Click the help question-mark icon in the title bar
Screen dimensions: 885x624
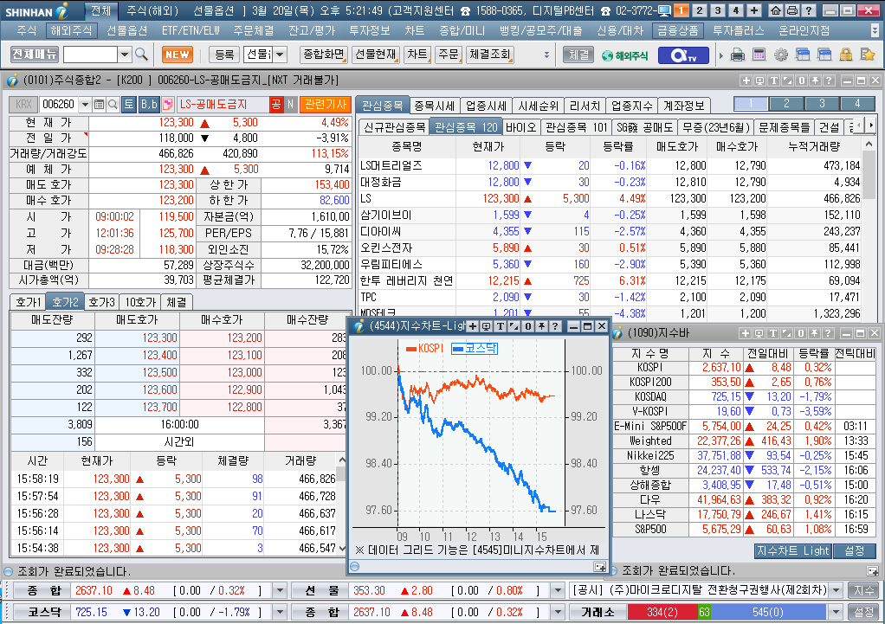pos(808,10)
